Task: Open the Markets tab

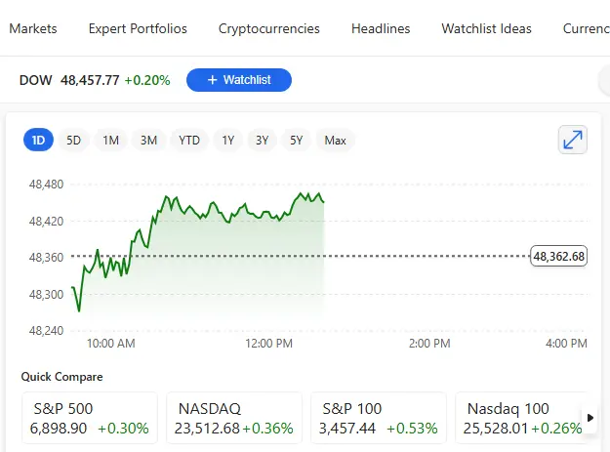Action: pyautogui.click(x=33, y=28)
